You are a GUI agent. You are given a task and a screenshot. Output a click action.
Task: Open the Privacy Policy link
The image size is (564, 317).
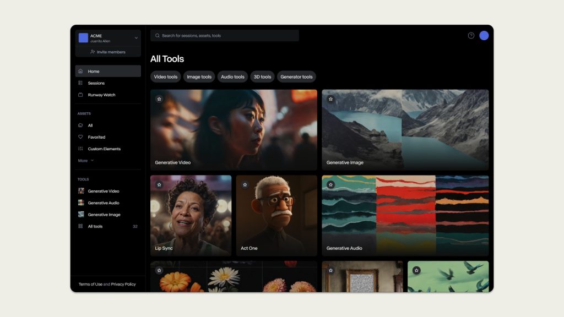click(x=123, y=285)
